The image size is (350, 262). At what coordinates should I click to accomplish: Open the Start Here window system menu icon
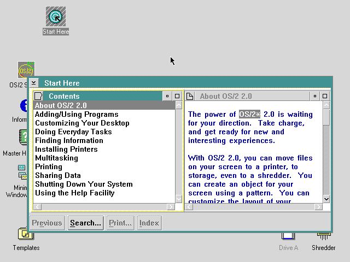[34, 83]
